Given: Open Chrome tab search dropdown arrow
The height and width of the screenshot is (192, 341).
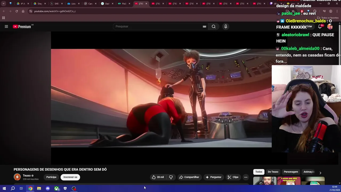Looking at the screenshot, I should pos(3,4).
